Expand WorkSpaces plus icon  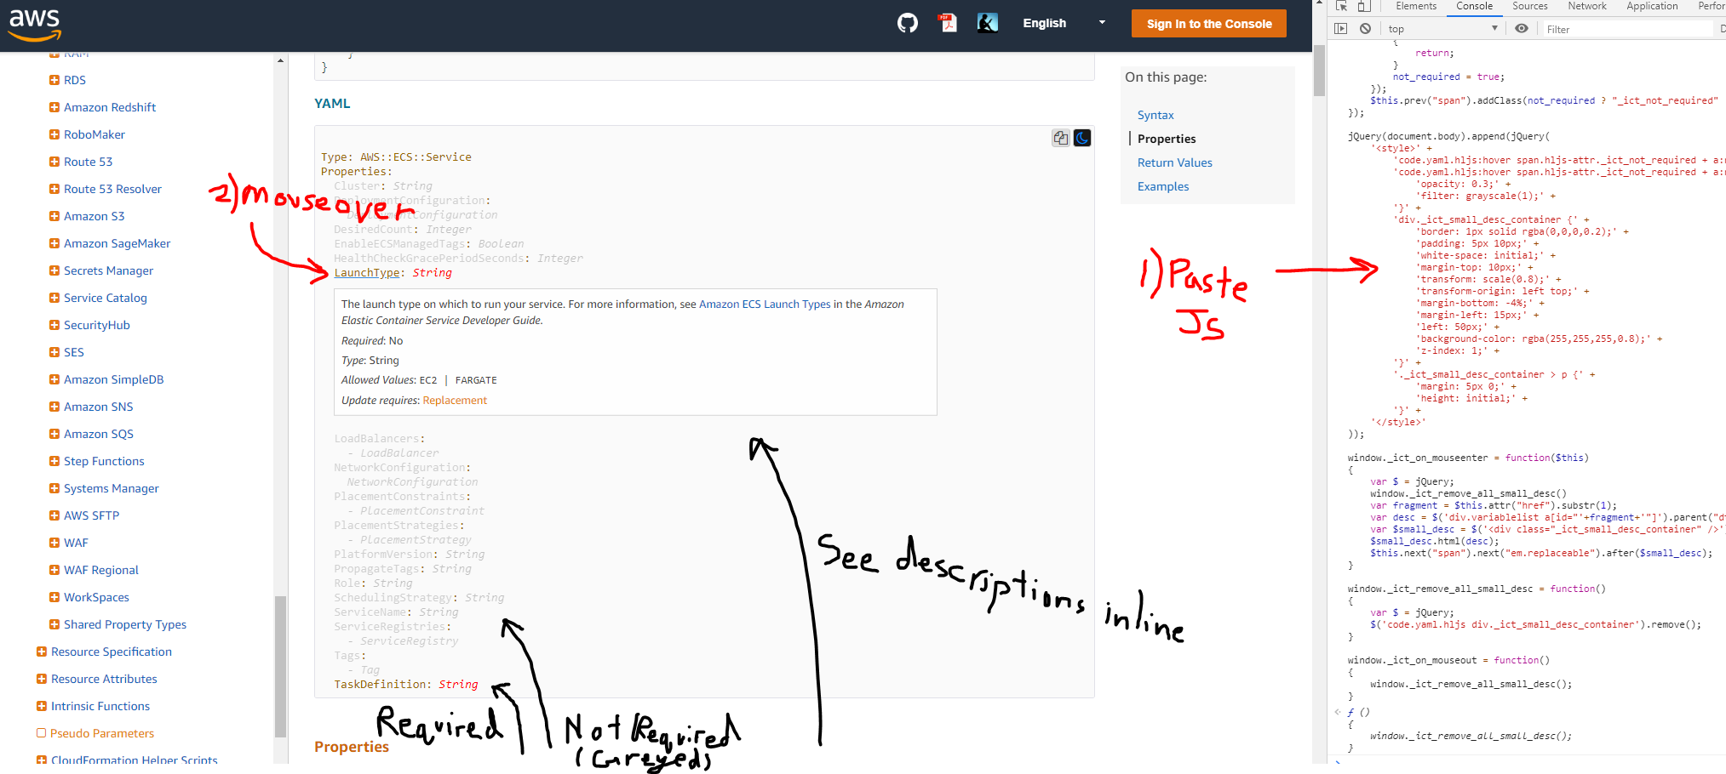tap(54, 597)
